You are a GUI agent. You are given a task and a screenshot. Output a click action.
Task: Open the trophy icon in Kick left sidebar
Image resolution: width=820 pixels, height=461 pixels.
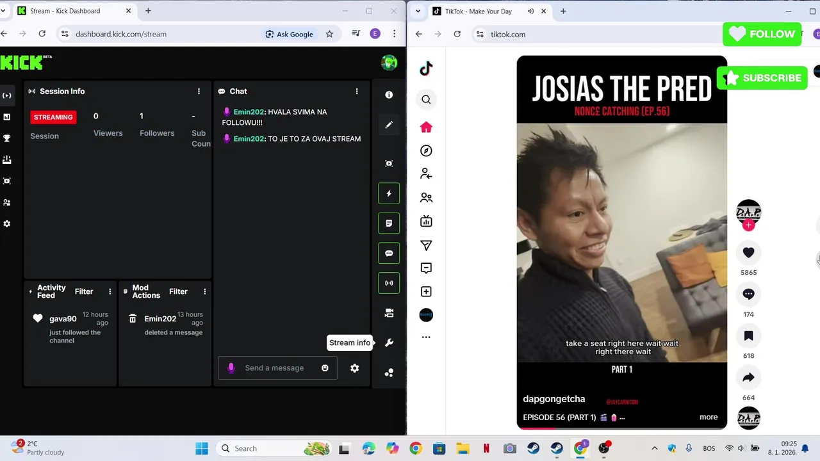point(7,138)
